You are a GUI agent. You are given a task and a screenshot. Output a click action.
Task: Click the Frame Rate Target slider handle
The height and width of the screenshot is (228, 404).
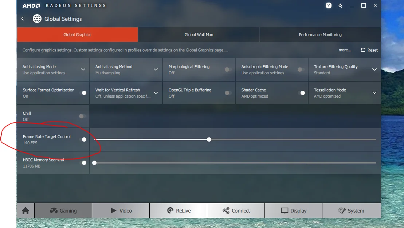click(209, 139)
